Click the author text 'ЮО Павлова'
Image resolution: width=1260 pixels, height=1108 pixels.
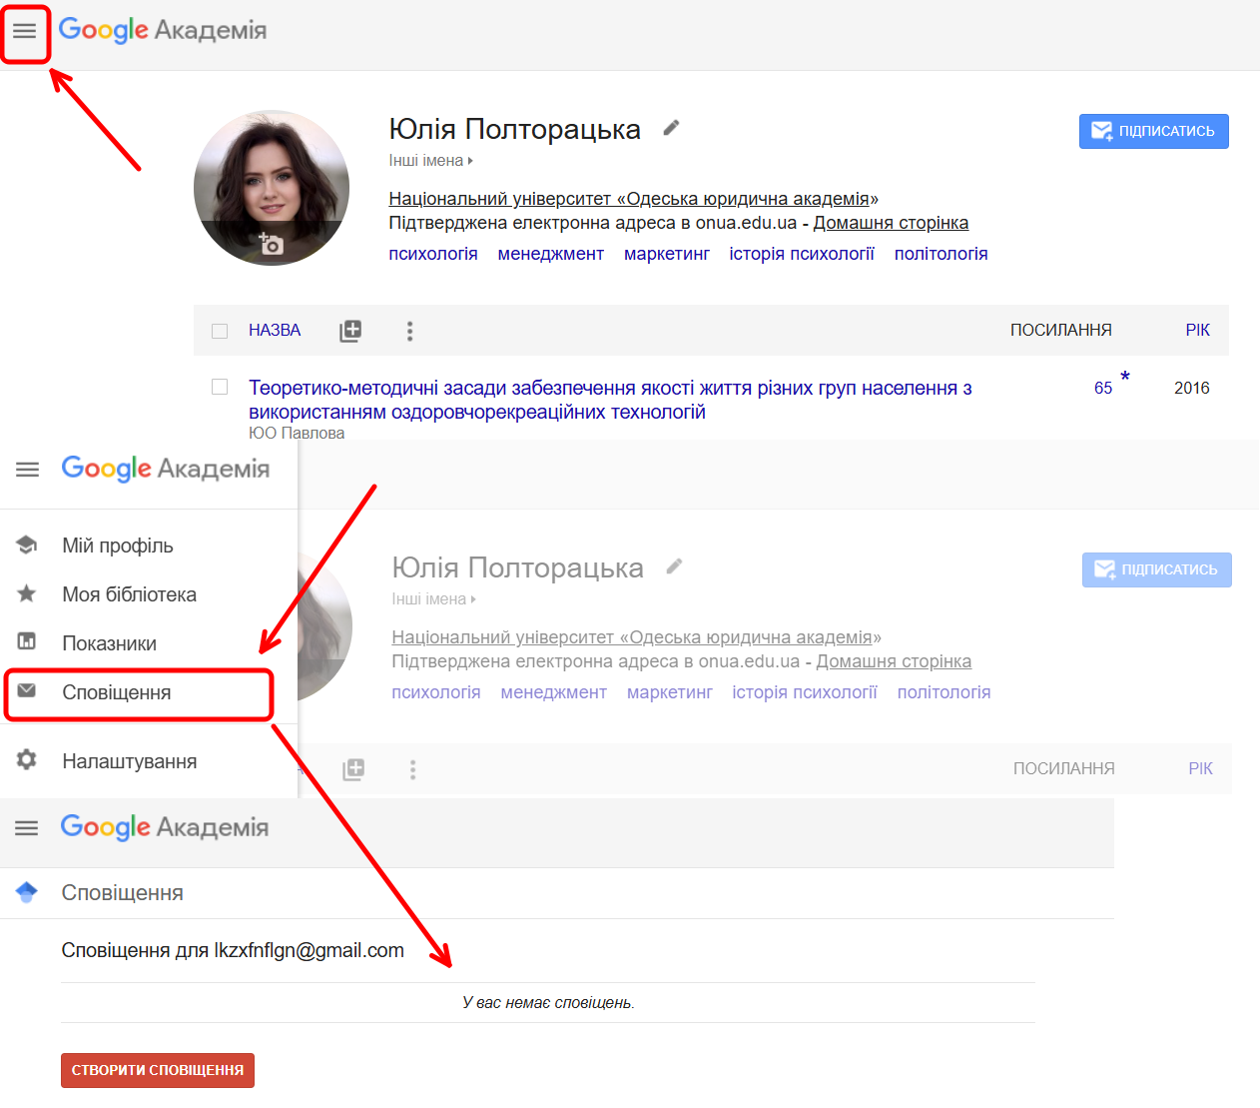(x=297, y=432)
